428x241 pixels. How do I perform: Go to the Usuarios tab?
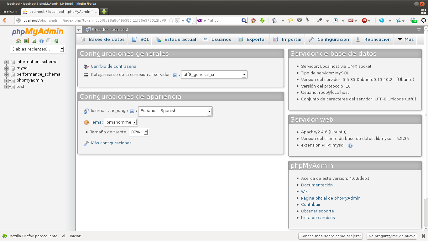(217, 39)
